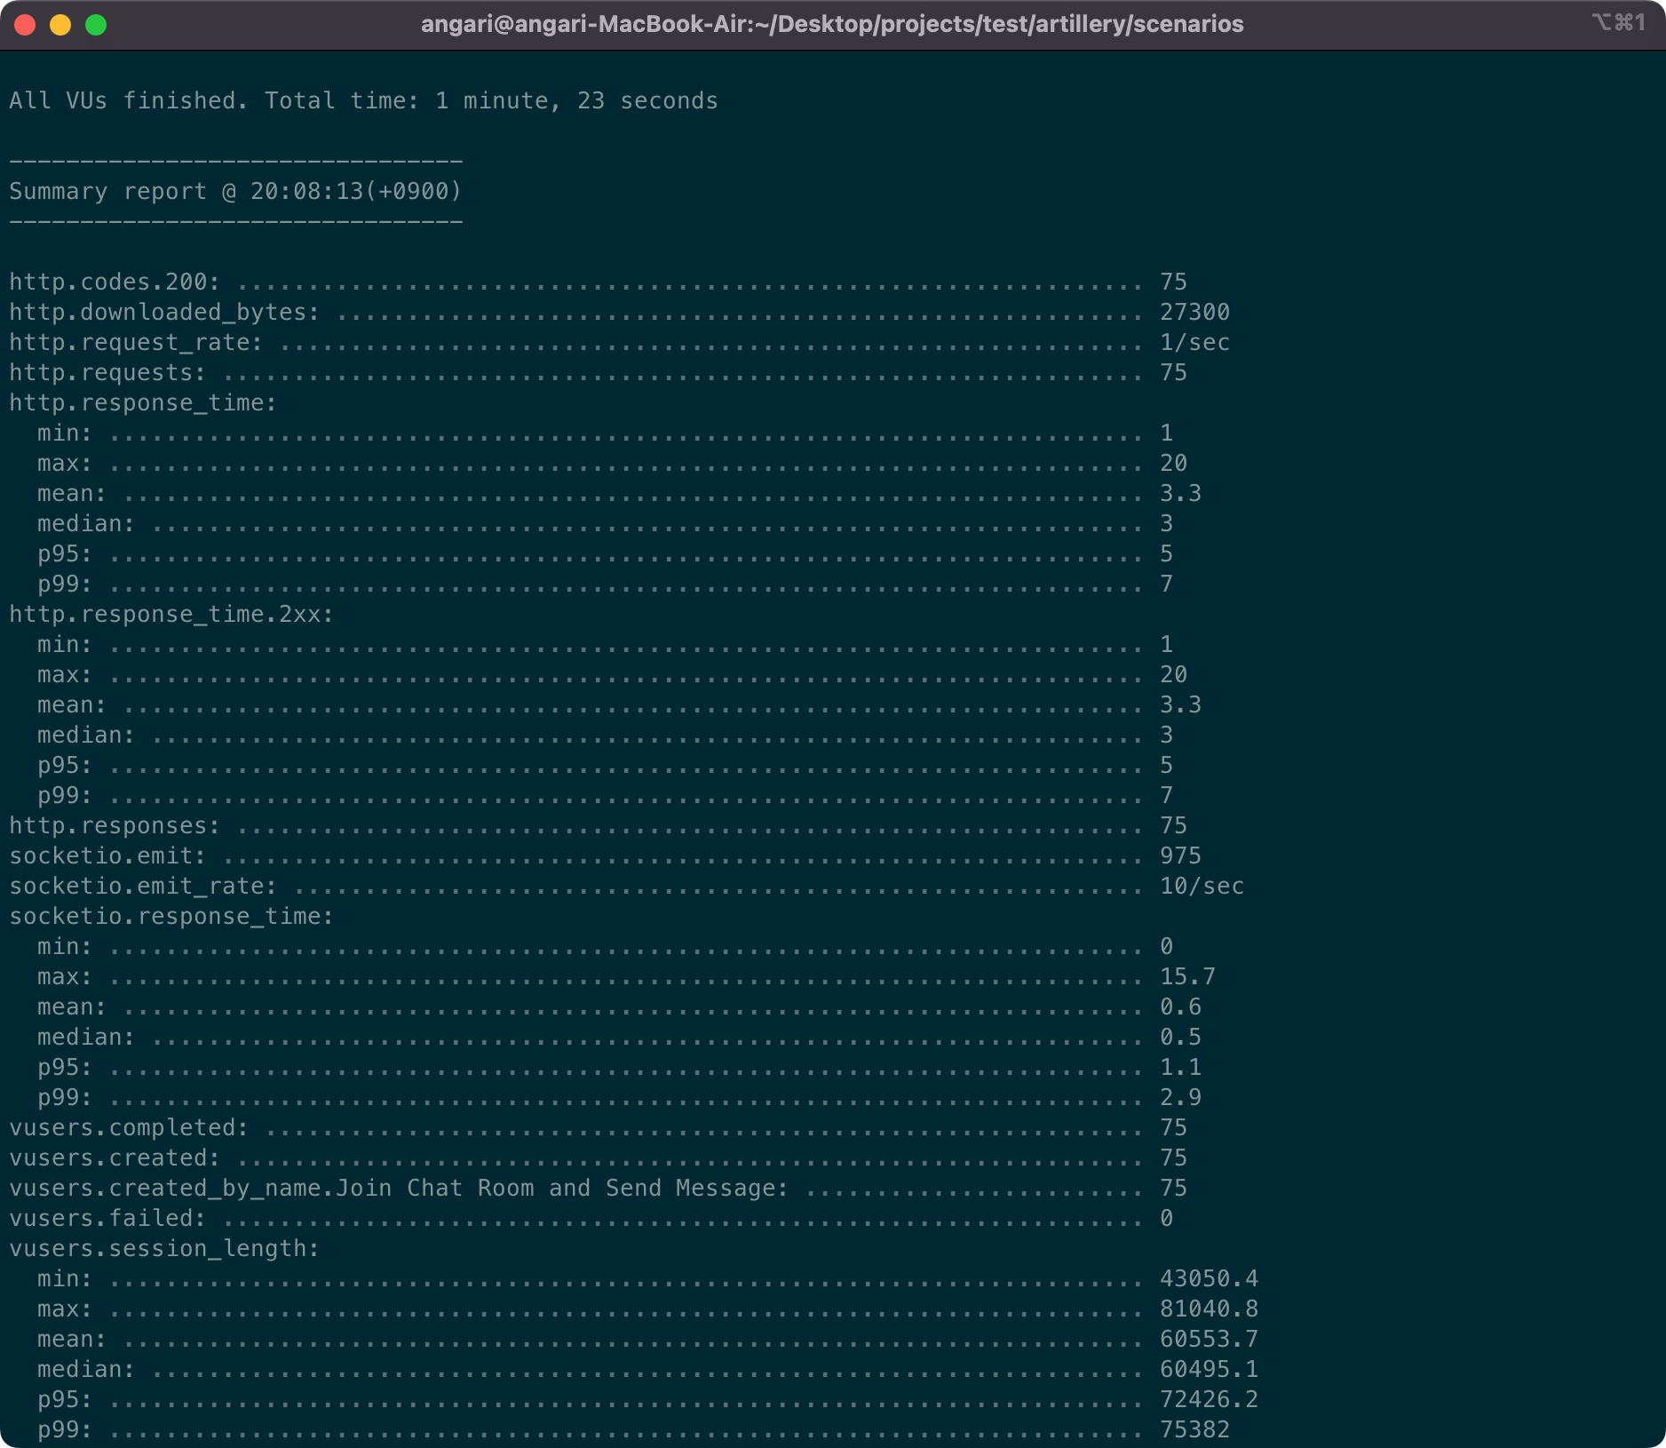Click the 'Summary report @ 20:08:13(+0900)' heading
Image resolution: width=1666 pixels, height=1448 pixels.
[x=235, y=191]
